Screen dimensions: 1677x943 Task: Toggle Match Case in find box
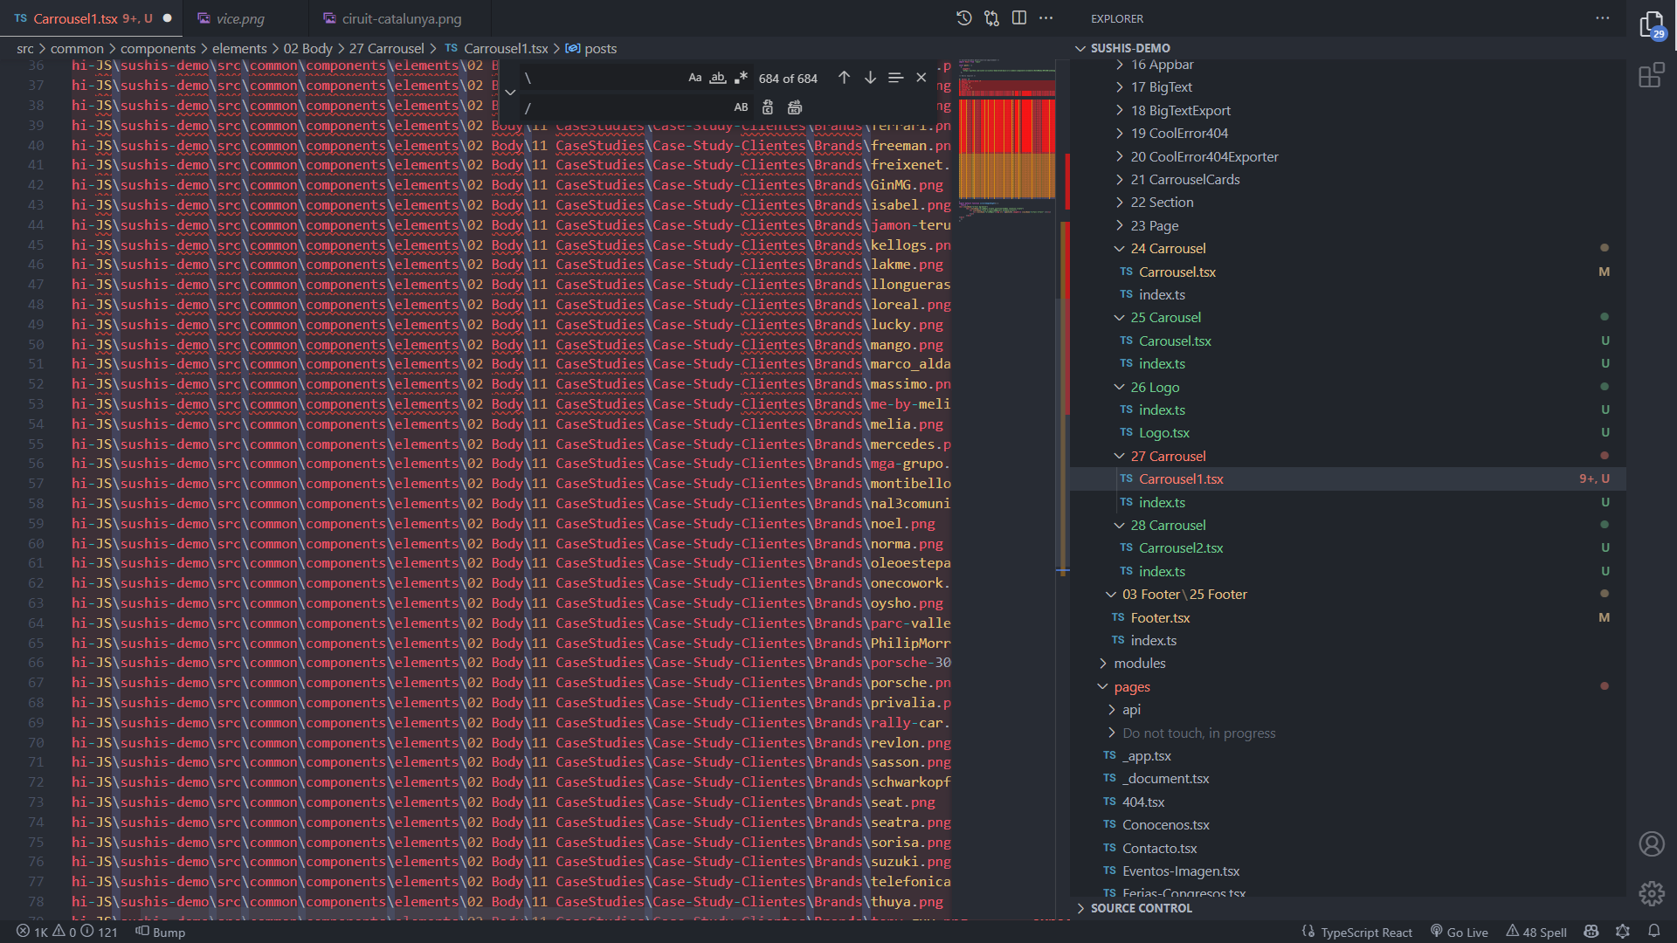(695, 78)
